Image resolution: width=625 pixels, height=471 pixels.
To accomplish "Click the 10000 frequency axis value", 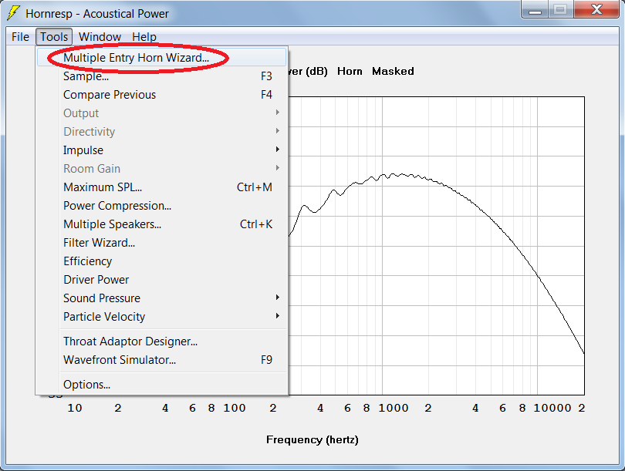I will pos(552,408).
